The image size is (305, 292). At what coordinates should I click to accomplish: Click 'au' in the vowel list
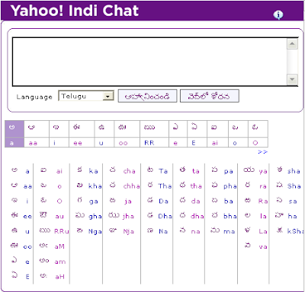point(59,217)
